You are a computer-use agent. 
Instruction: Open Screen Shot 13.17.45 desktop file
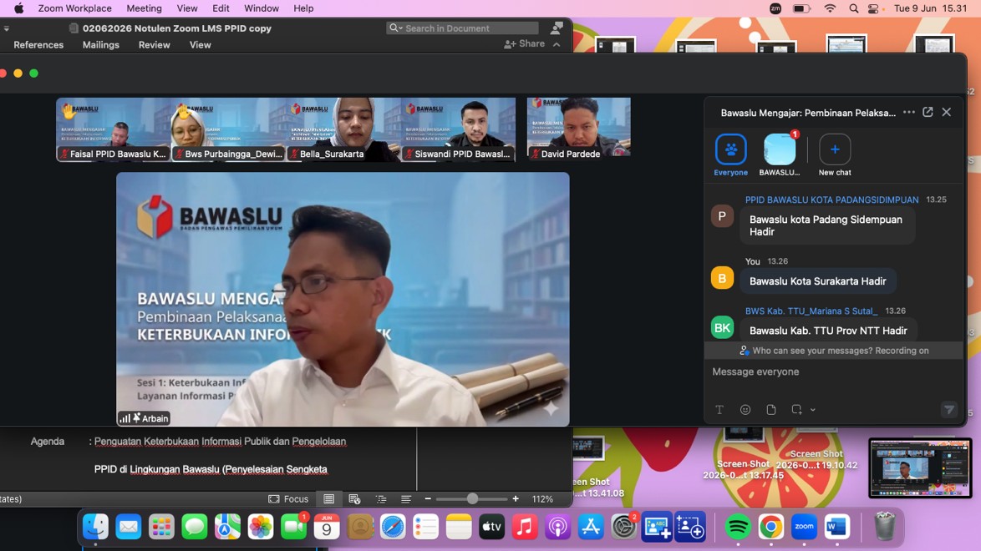click(743, 469)
